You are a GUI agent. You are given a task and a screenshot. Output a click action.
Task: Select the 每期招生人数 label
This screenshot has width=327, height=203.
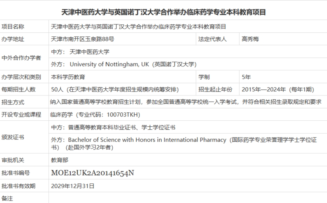18,89
